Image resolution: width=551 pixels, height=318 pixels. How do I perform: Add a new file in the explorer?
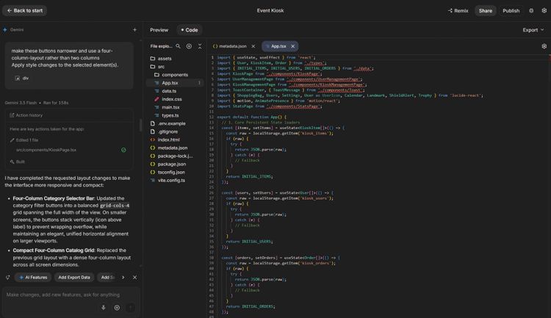(189, 46)
